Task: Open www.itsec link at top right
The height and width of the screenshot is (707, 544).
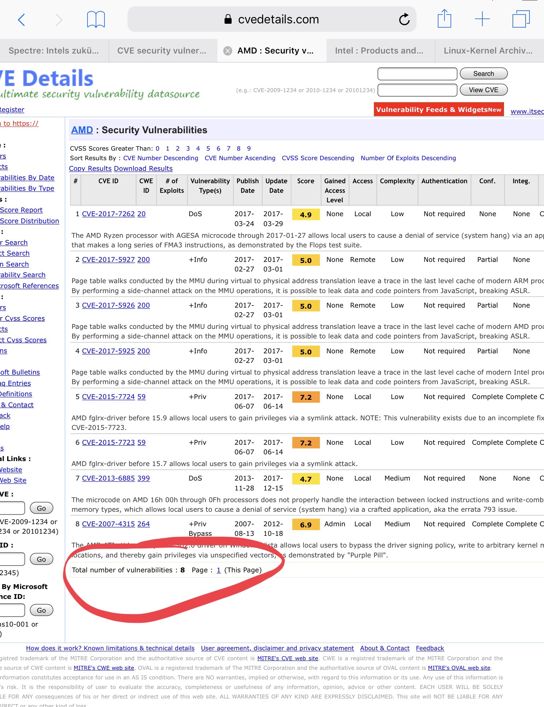Action: click(527, 112)
